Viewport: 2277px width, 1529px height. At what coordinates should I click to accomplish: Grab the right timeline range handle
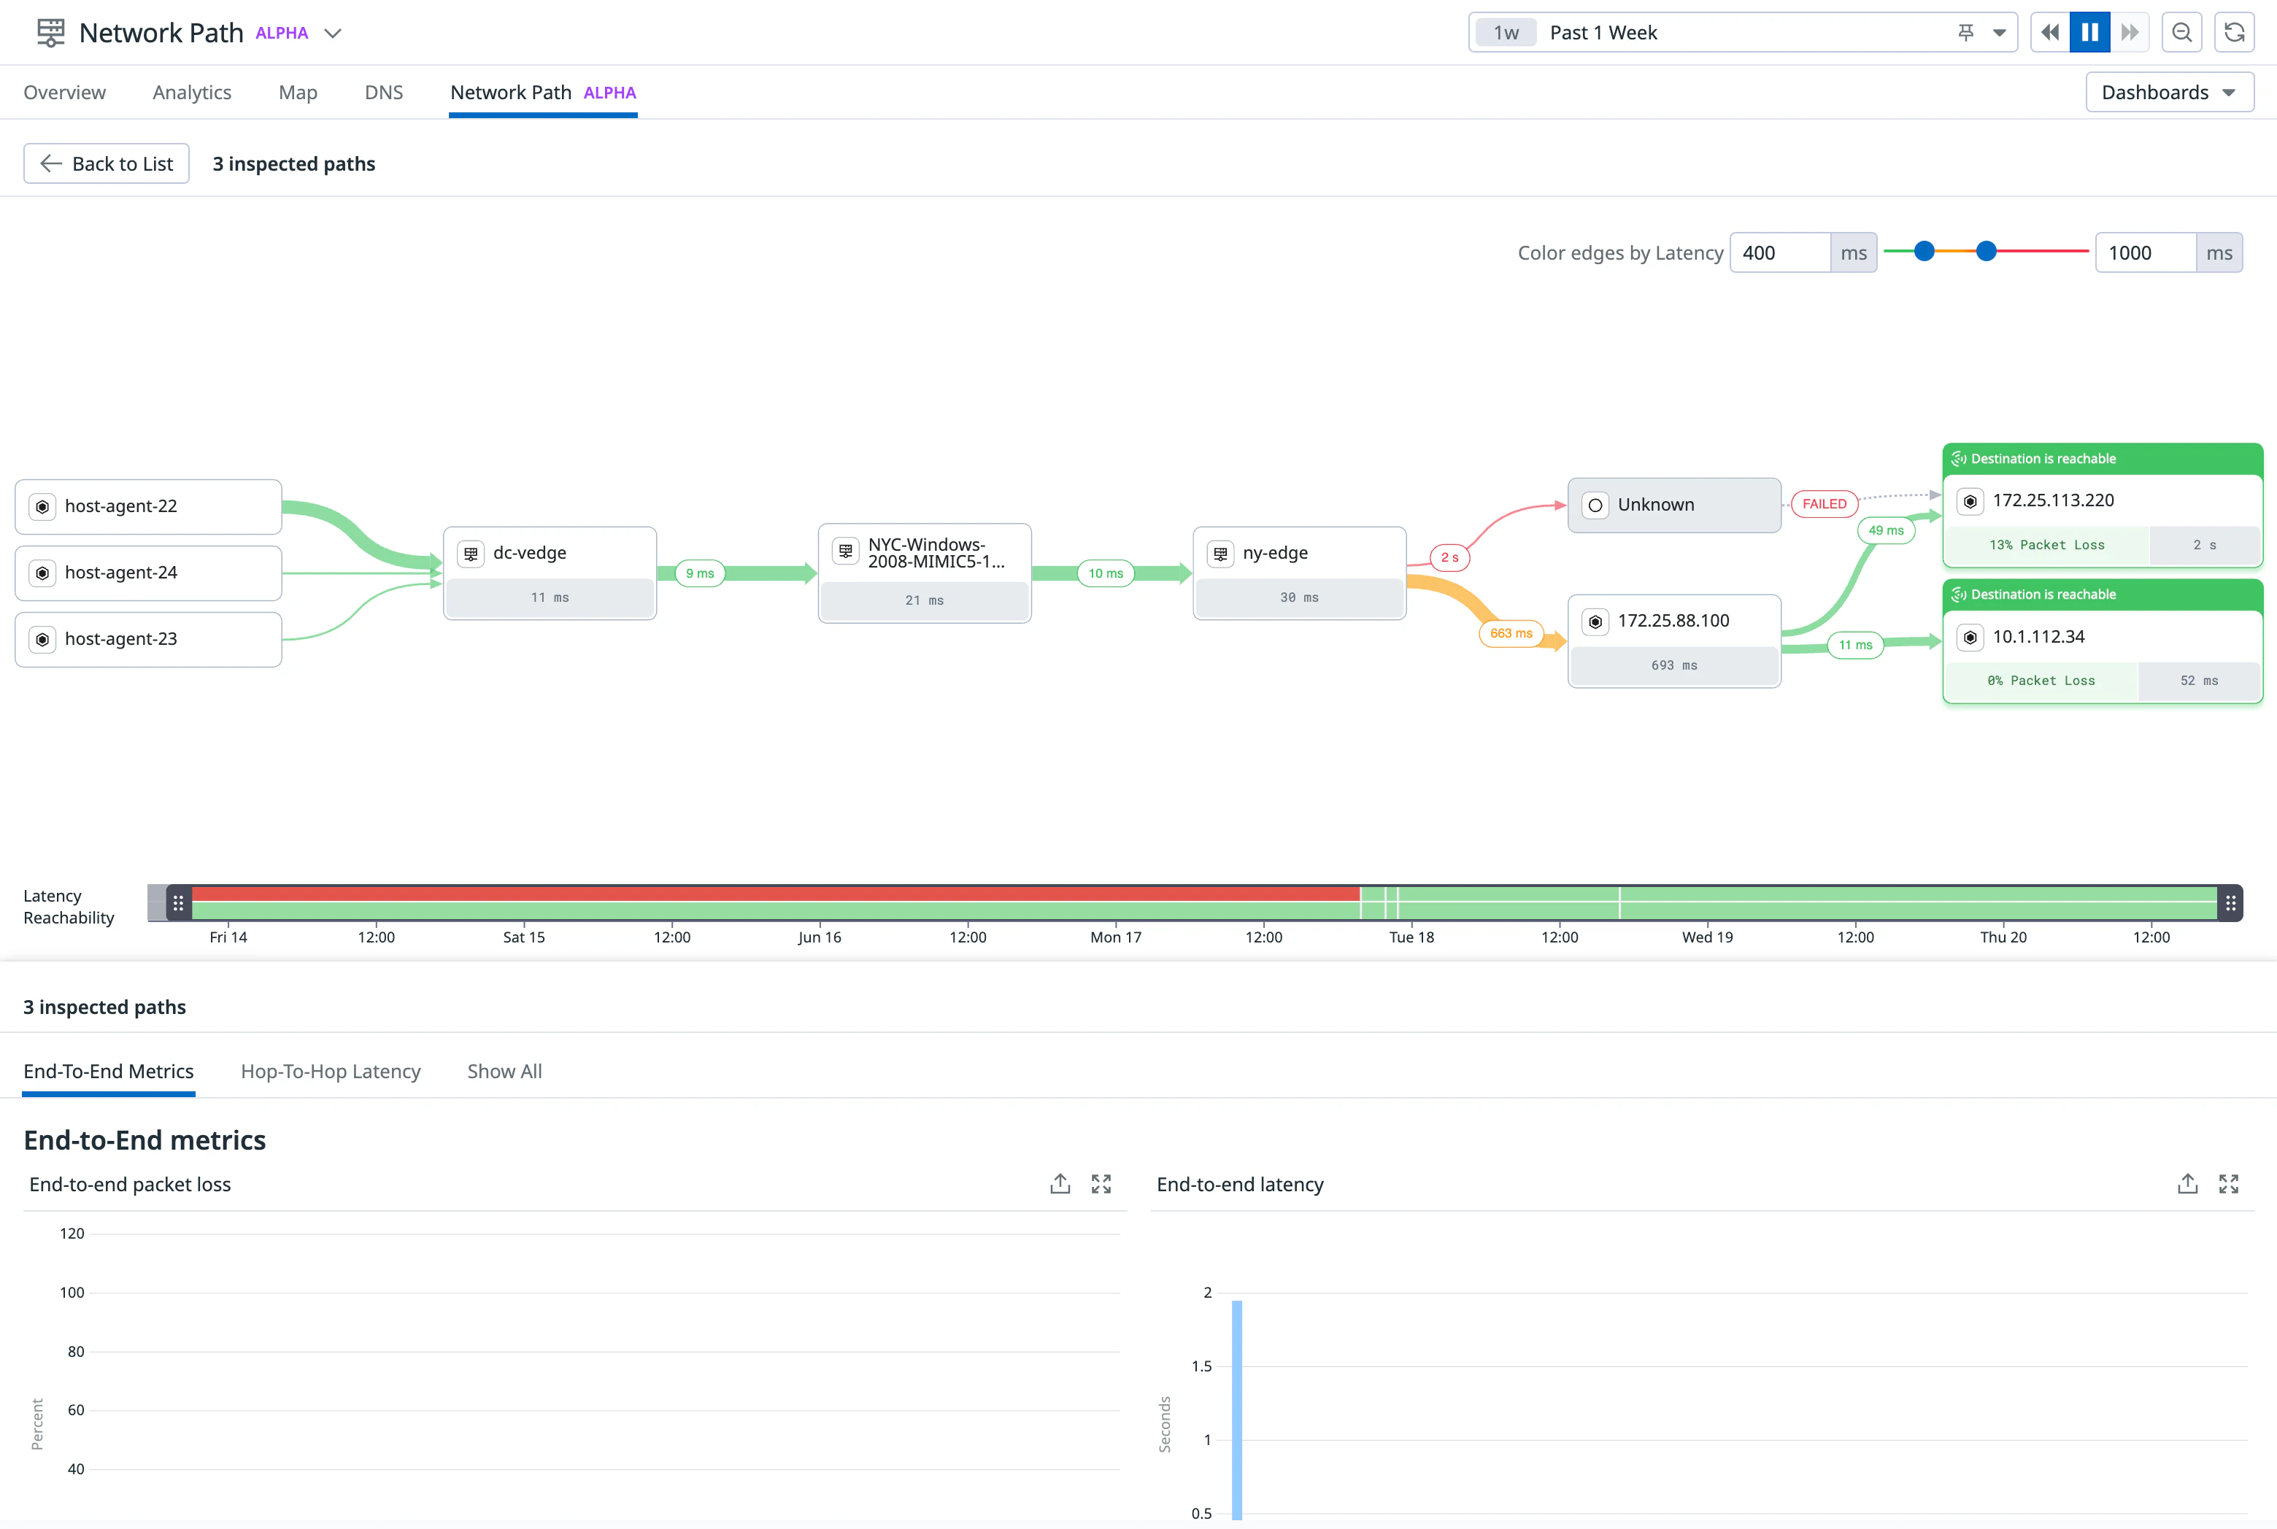tap(2229, 903)
